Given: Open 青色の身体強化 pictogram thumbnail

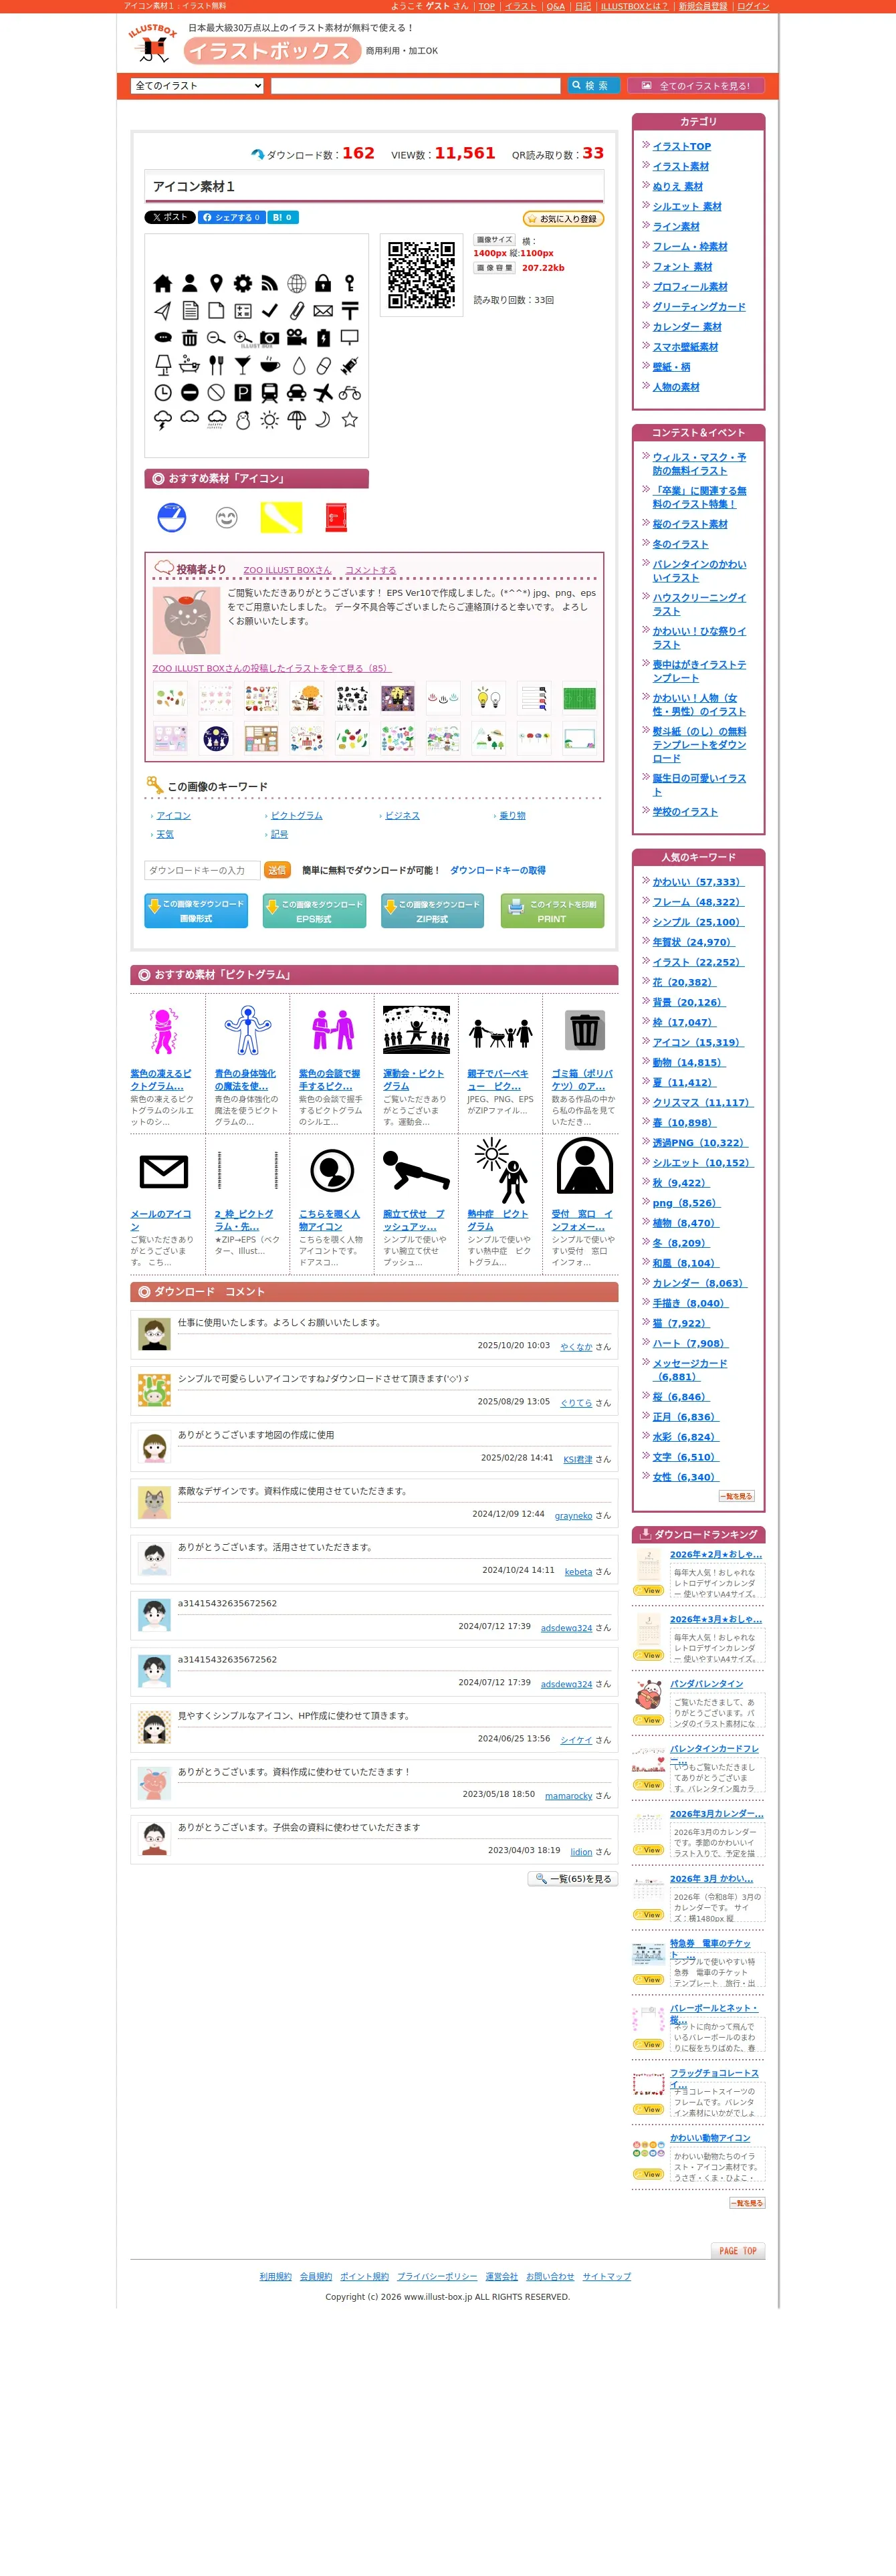Looking at the screenshot, I should [247, 1030].
